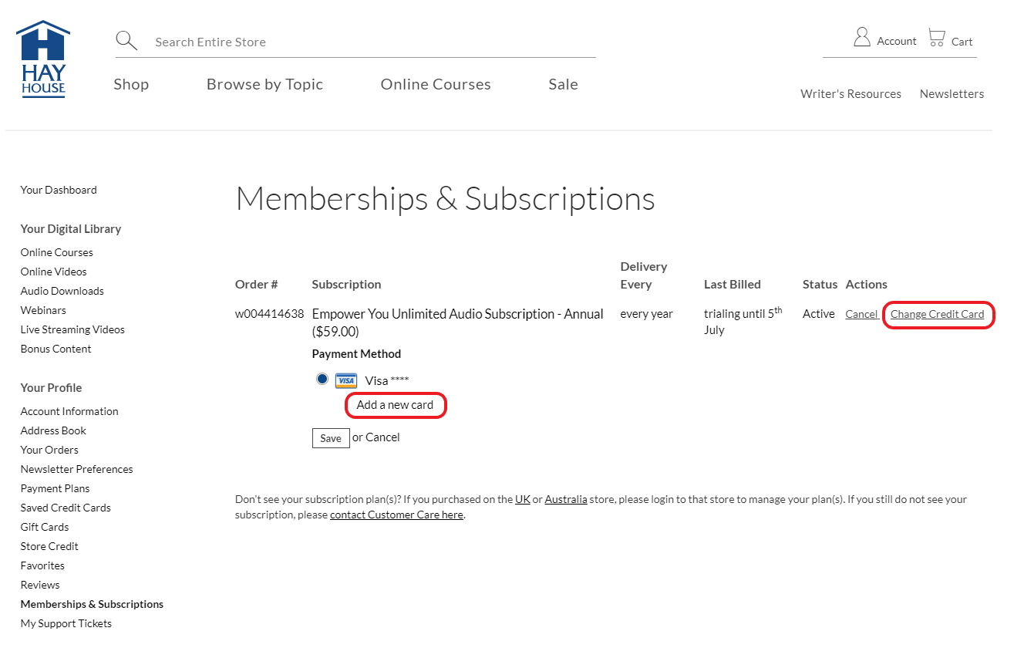
Task: Go to Online Courses menu
Action: coord(436,85)
